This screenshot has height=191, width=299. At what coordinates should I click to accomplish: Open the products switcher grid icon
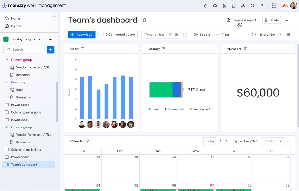click(x=274, y=6)
